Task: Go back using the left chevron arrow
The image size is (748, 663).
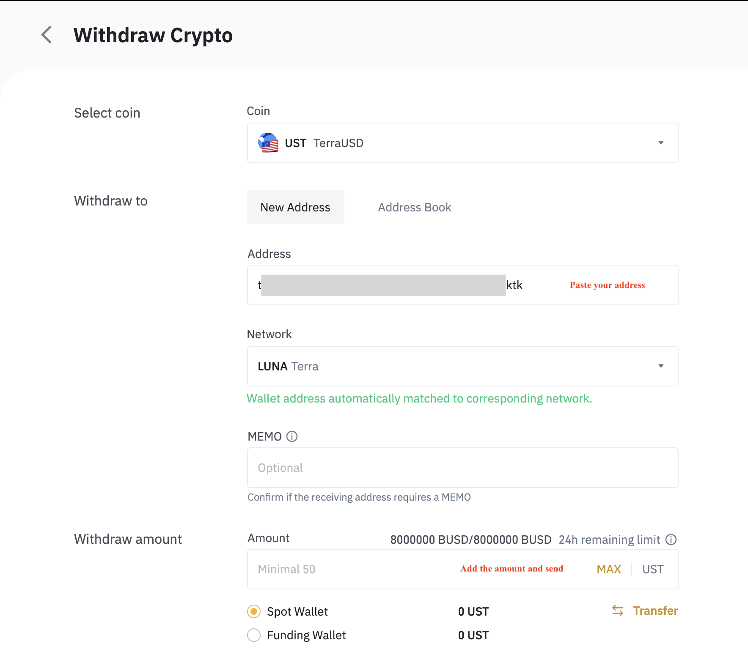Action: [x=47, y=35]
